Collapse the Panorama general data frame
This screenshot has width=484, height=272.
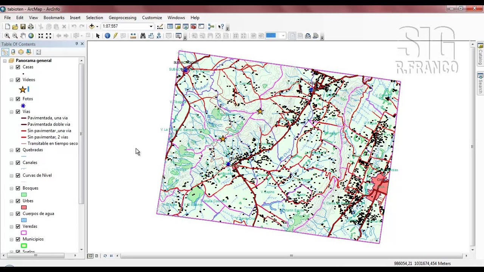(x=5, y=60)
